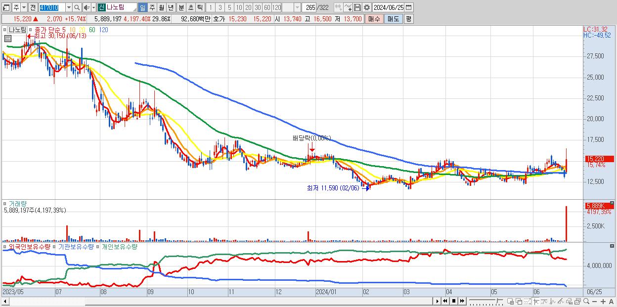Expand the stock code history dropdown
Image resolution: width=617 pixels, height=307 pixels.
(69, 7)
